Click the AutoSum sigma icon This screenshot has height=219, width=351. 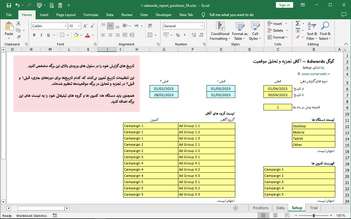(x=298, y=23)
